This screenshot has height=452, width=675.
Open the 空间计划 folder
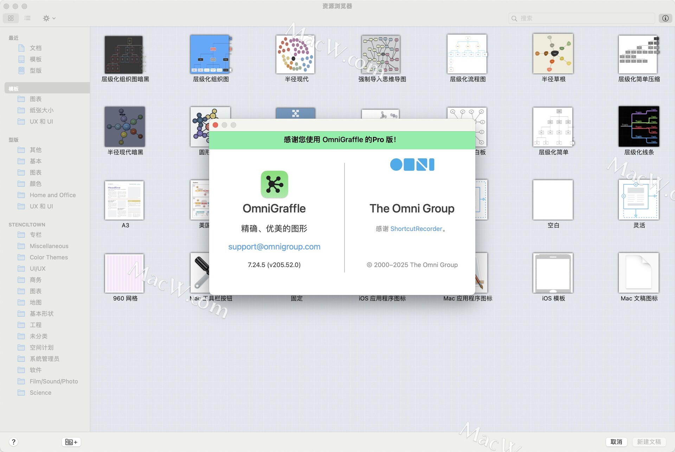[41, 347]
